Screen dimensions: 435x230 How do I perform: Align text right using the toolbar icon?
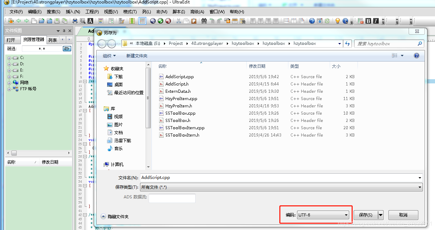click(x=268, y=21)
